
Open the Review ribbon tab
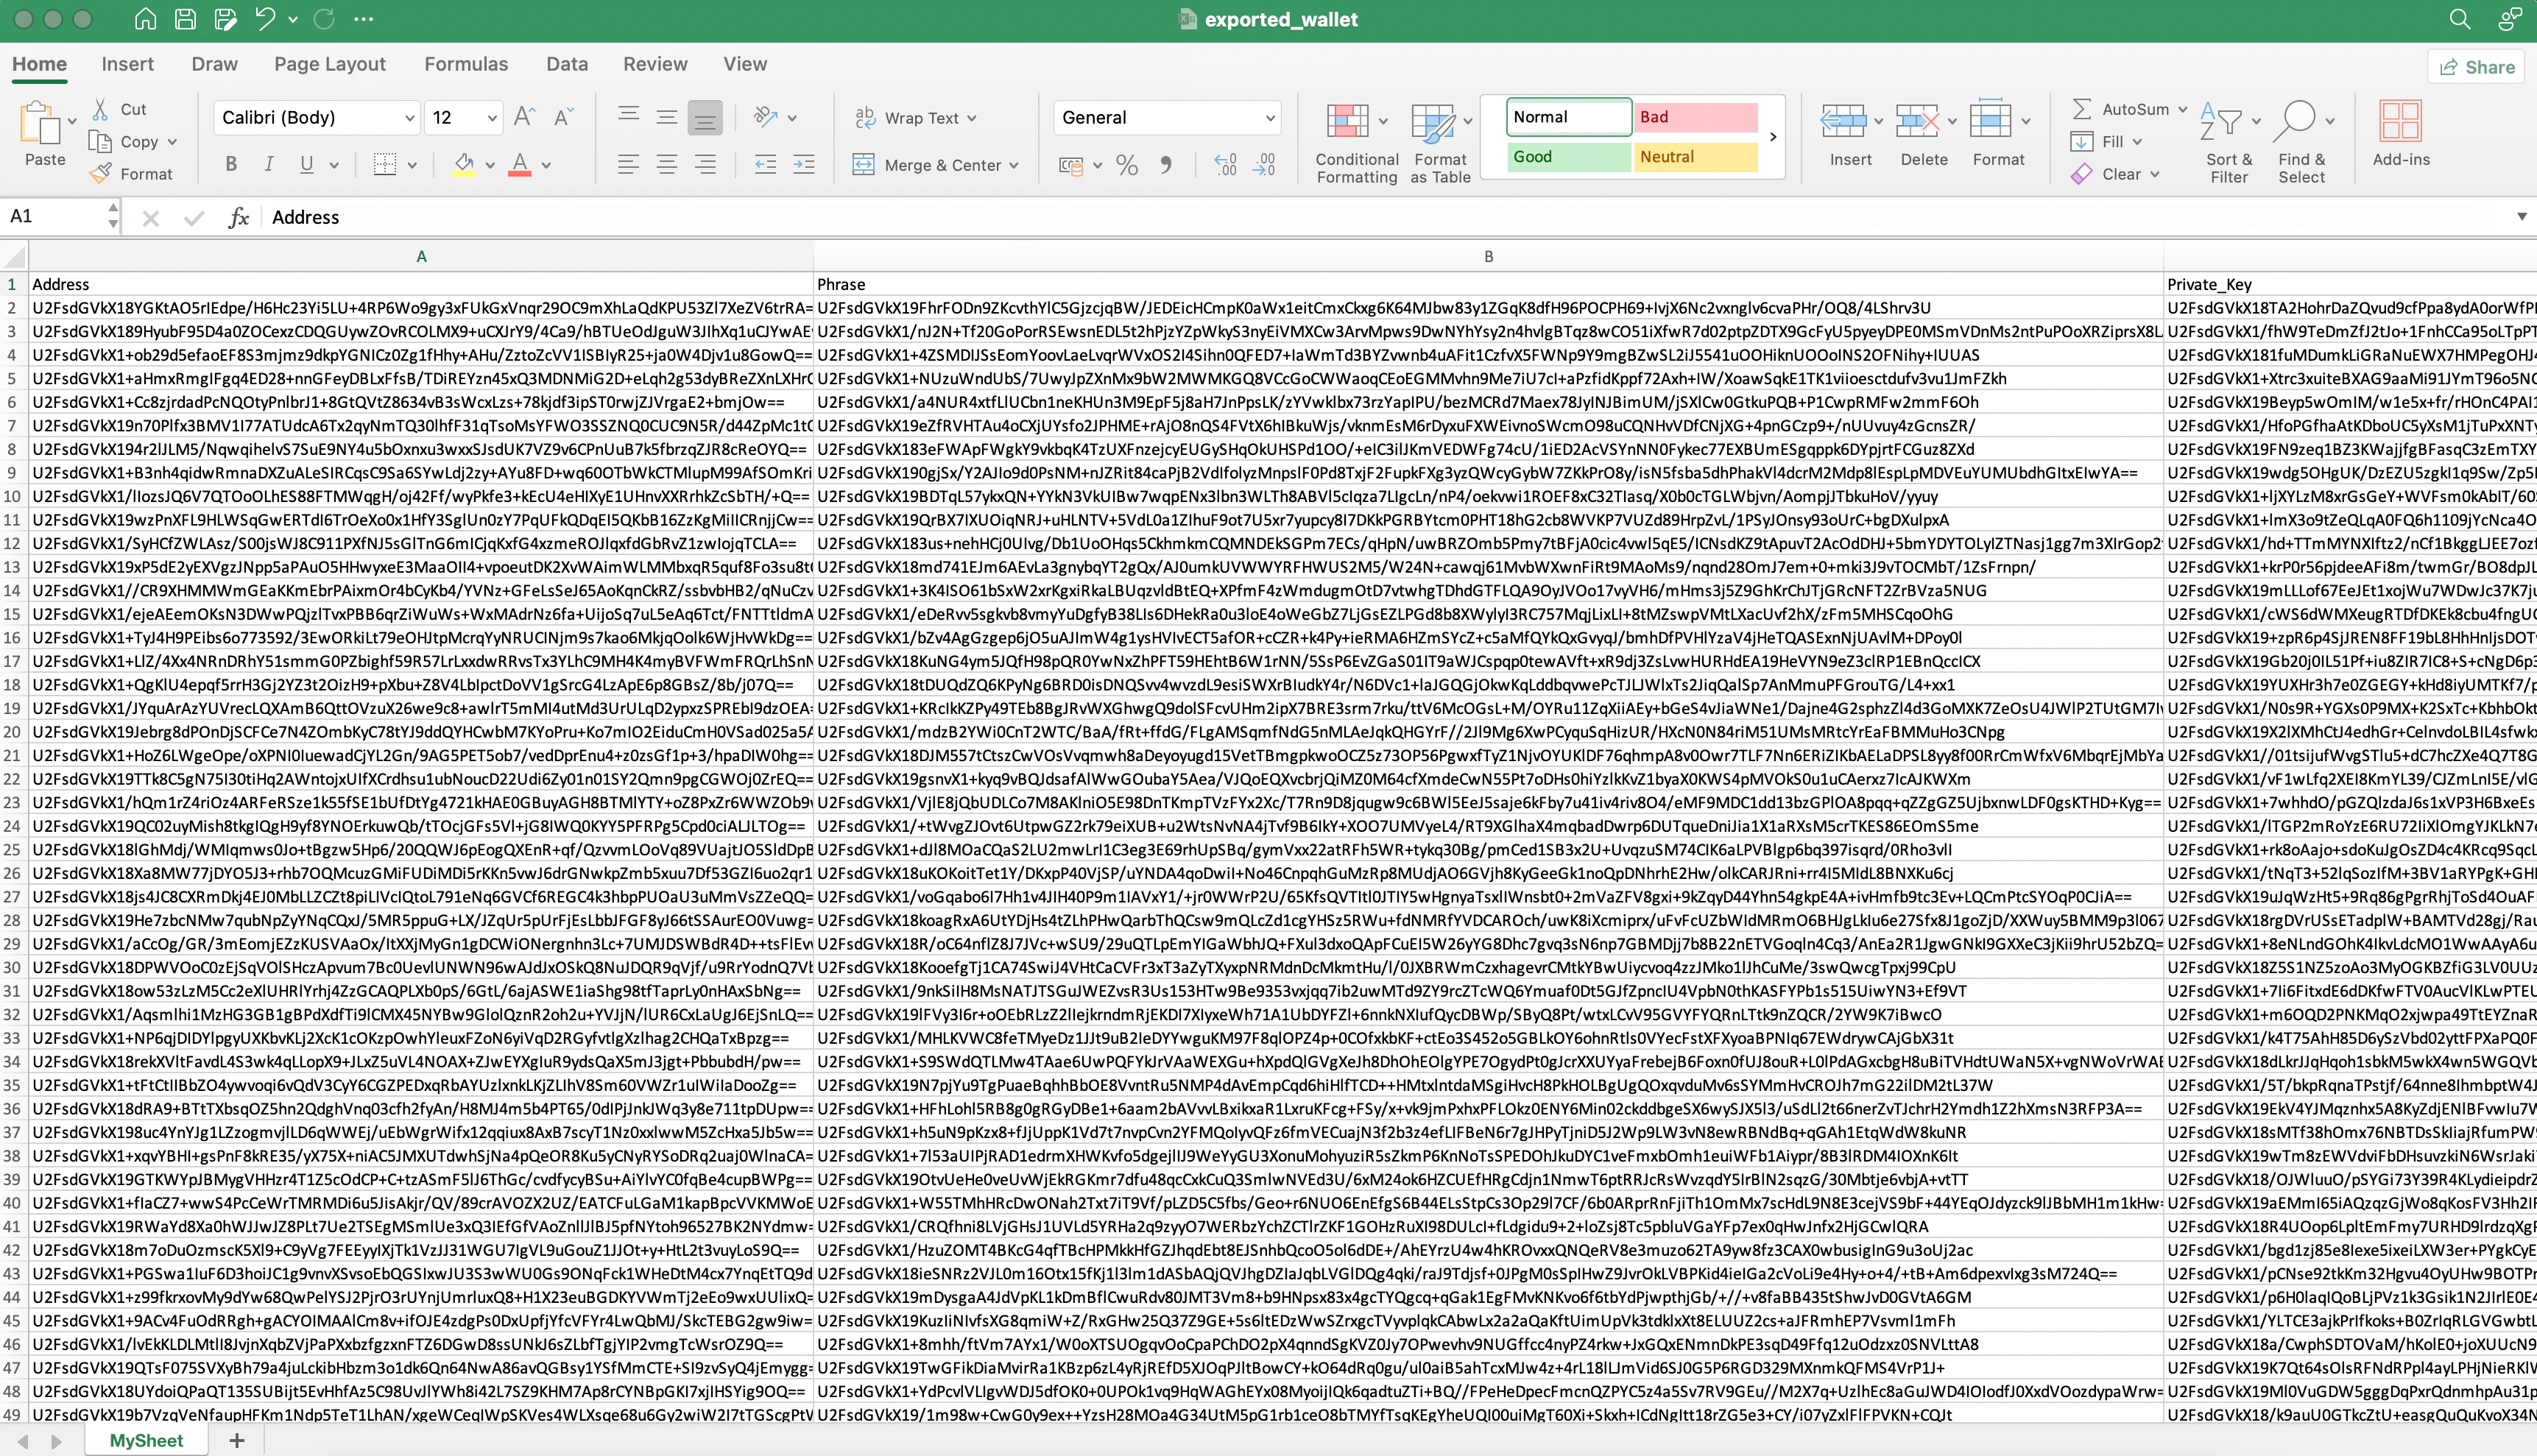[655, 63]
